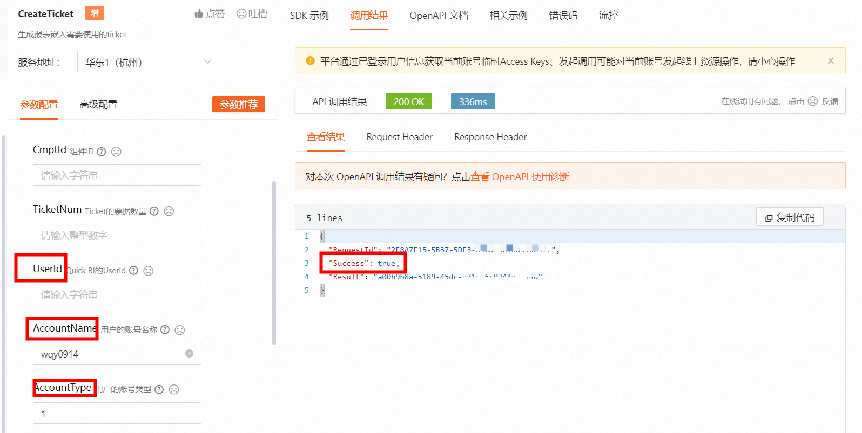The image size is (862, 433).
Task: Click sad-face feedback icon beside UserId
Action: click(149, 271)
